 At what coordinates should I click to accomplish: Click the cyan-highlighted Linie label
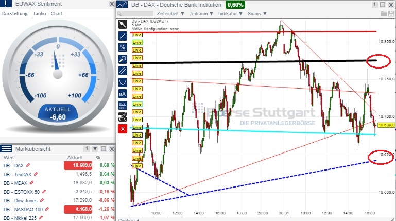137,104
